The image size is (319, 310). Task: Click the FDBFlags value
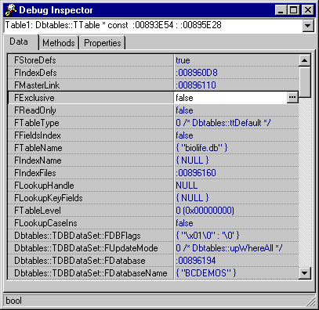pos(208,236)
